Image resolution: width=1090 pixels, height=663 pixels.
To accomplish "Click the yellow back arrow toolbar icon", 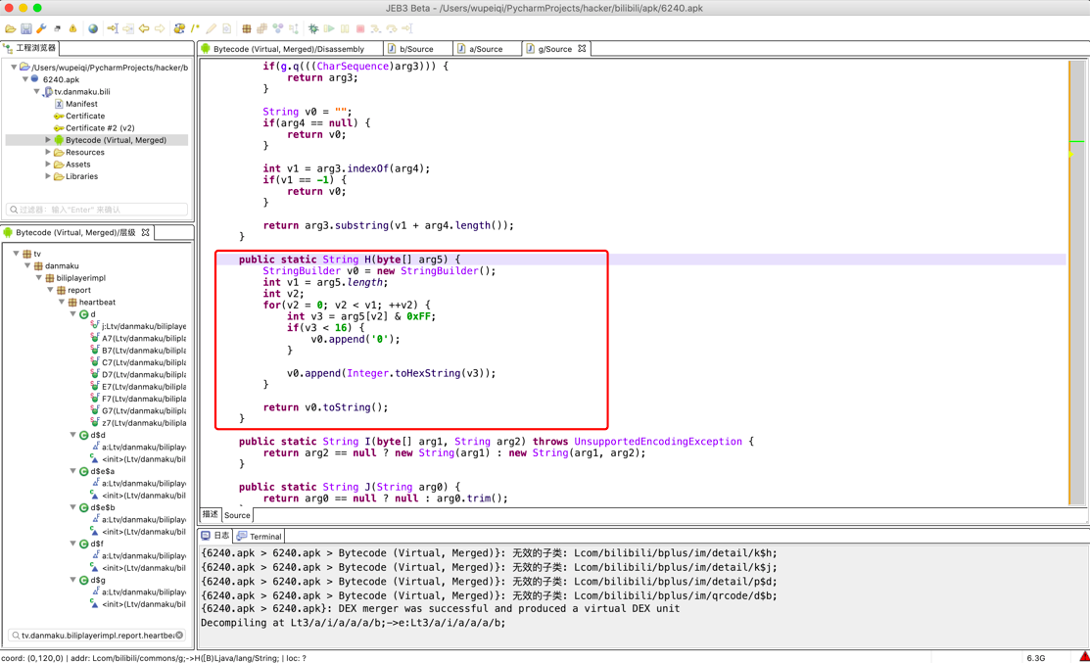I will (x=144, y=28).
